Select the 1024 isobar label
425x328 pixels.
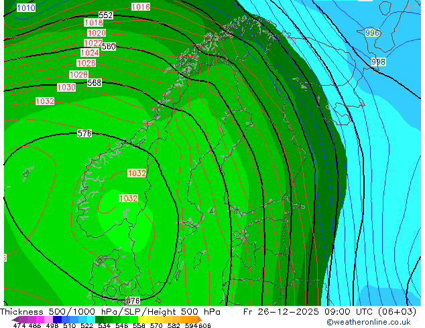point(90,52)
